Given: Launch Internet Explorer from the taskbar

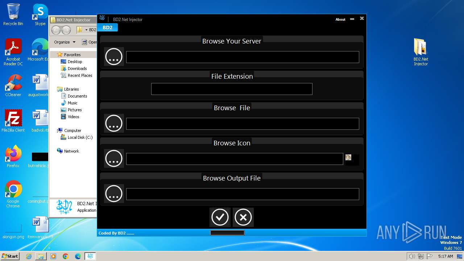Looking at the screenshot, I should pos(29,256).
